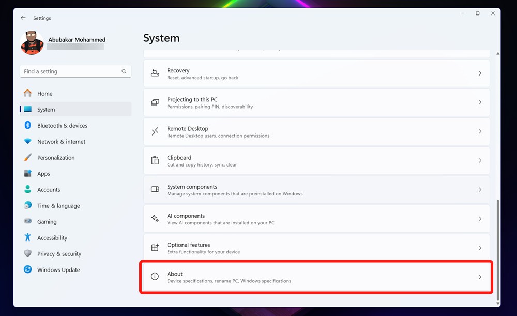Select the Accounts icon

click(28, 189)
